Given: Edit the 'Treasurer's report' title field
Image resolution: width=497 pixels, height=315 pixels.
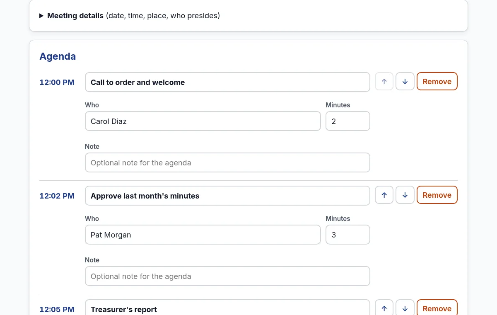Looking at the screenshot, I should [x=227, y=308].
